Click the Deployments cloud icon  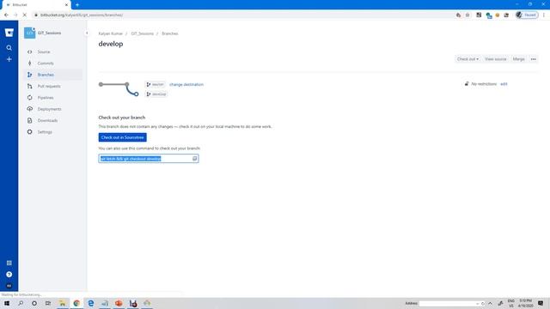click(x=30, y=109)
